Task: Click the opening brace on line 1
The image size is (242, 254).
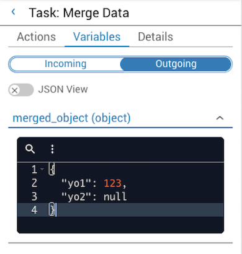Action: pos(52,169)
